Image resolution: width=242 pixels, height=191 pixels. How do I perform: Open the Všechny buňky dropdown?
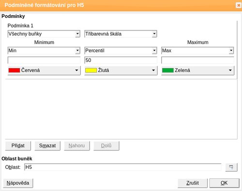[x=44, y=34]
